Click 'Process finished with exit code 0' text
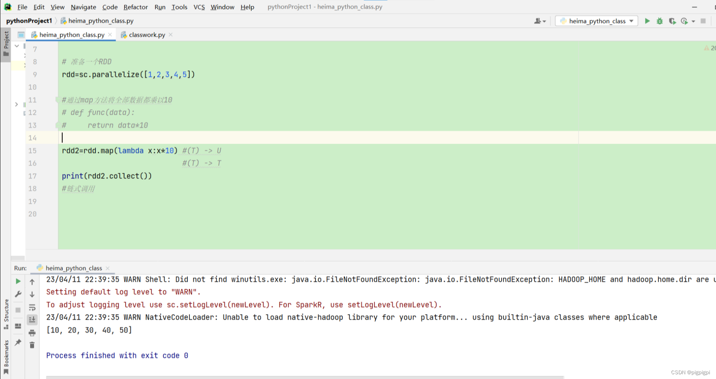This screenshot has height=379, width=716. point(117,355)
